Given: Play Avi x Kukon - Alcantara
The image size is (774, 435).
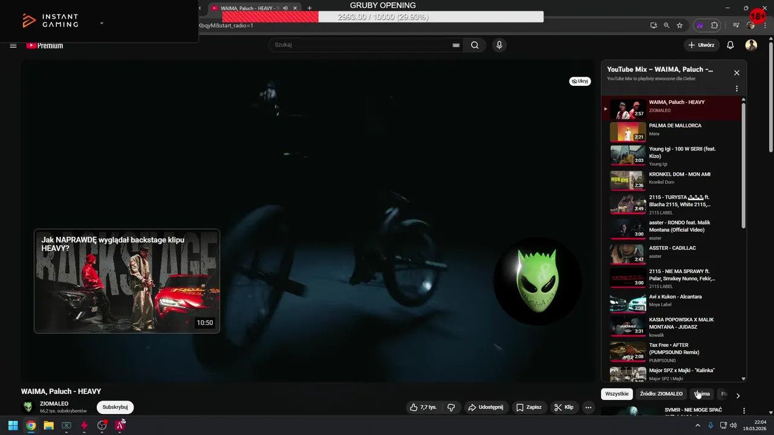Looking at the screenshot, I should coord(671,302).
